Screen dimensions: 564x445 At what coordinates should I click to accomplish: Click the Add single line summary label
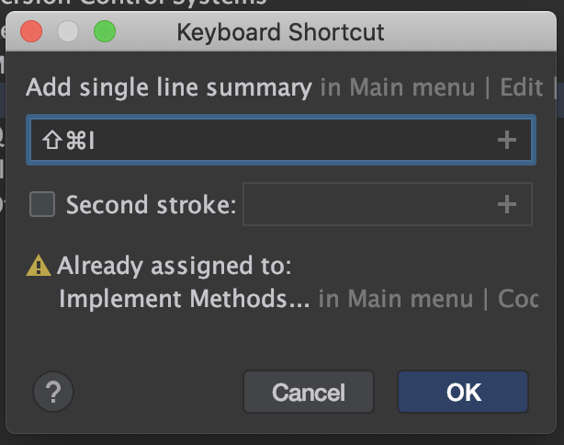[169, 88]
